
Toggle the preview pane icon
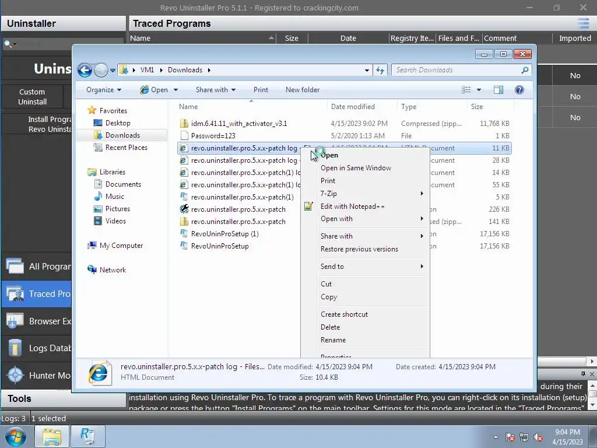(x=498, y=90)
